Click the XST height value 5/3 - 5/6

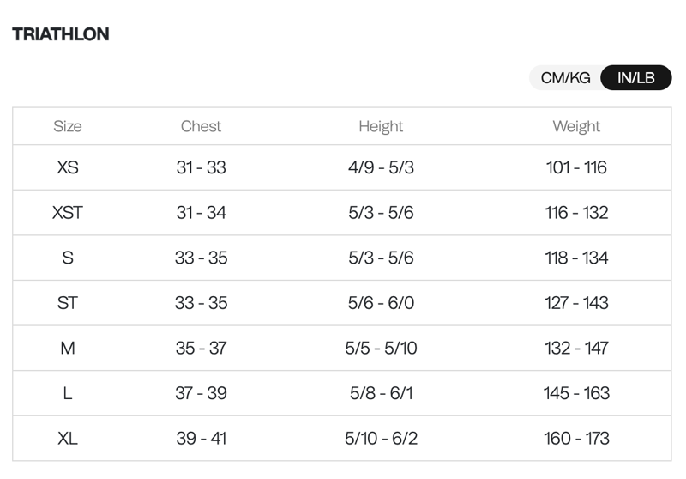(381, 212)
